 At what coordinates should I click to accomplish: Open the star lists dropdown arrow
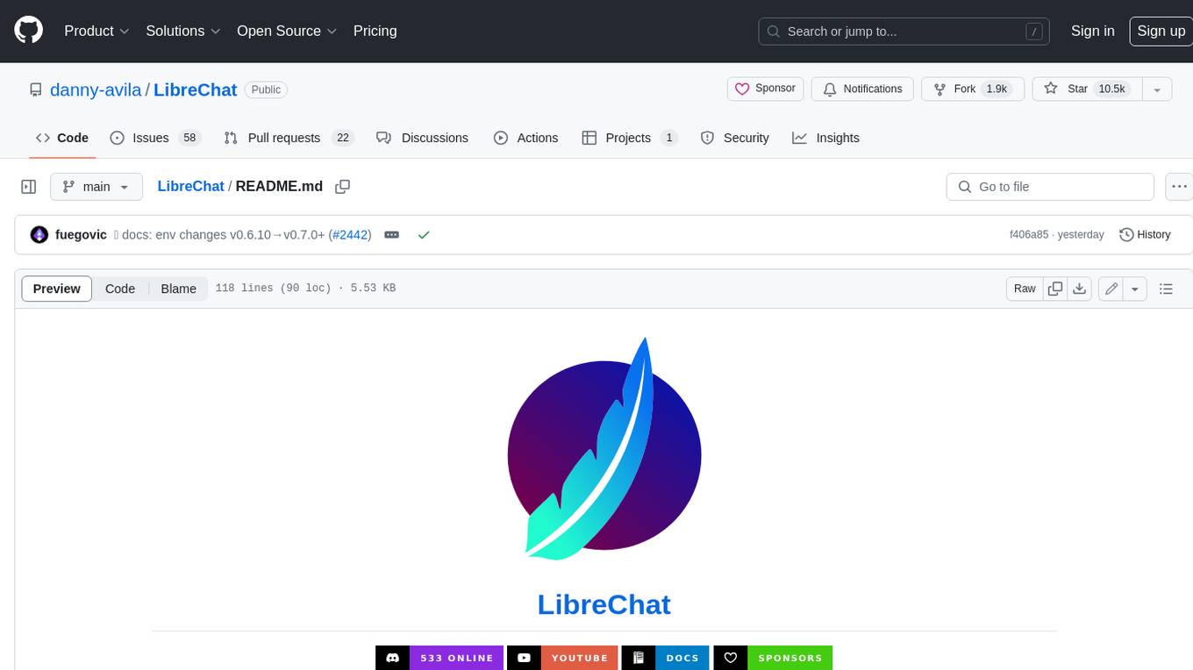(1157, 89)
